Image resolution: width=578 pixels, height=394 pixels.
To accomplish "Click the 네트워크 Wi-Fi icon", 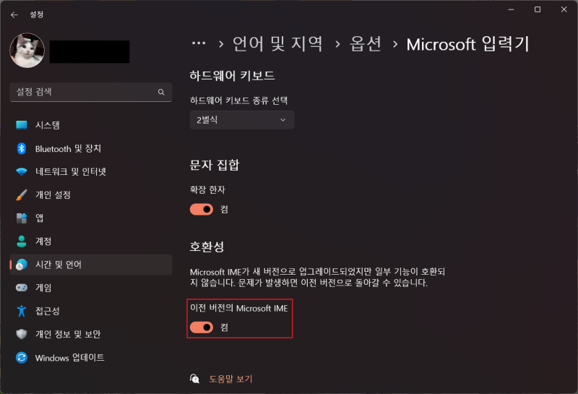I will pos(22,171).
